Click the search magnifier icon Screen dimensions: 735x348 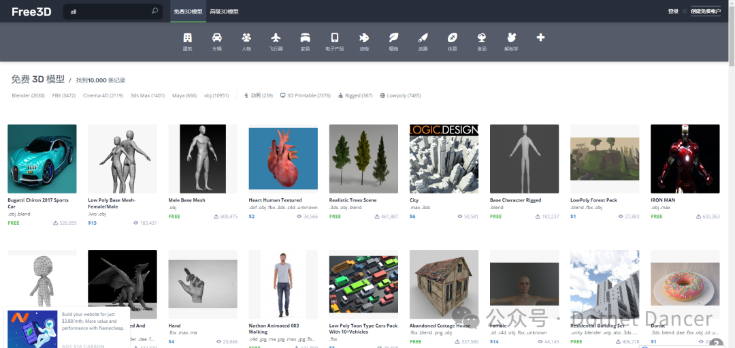pyautogui.click(x=154, y=11)
